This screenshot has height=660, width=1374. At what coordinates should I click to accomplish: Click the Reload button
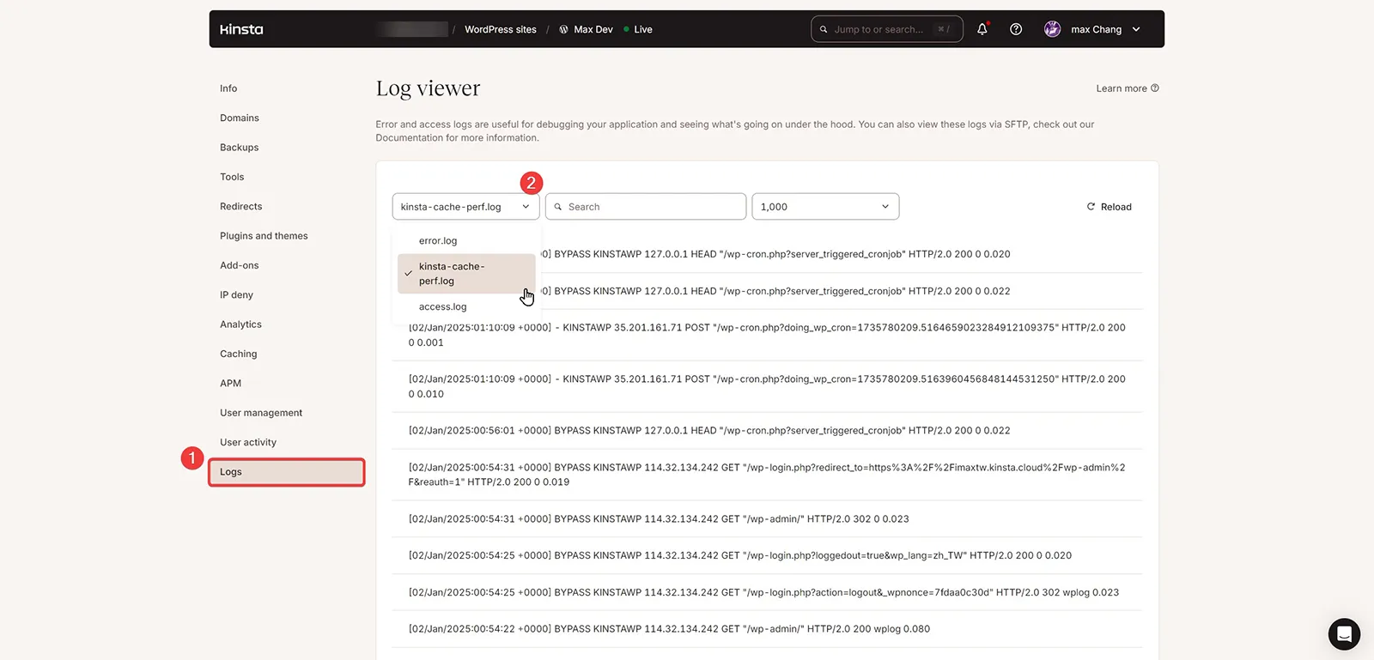point(1109,207)
